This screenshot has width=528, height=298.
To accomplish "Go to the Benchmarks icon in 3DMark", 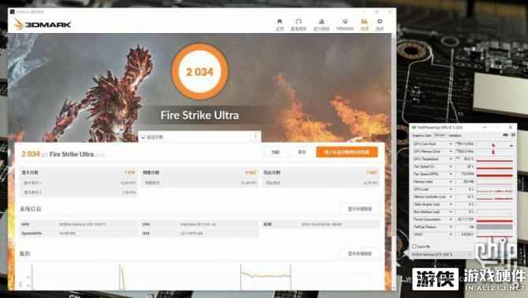I will click(x=299, y=25).
